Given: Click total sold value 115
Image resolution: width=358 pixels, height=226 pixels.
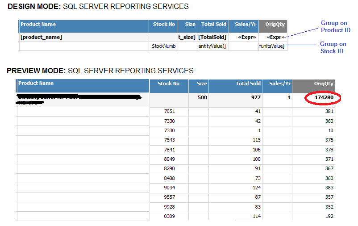Looking at the screenshot, I should (257, 140).
